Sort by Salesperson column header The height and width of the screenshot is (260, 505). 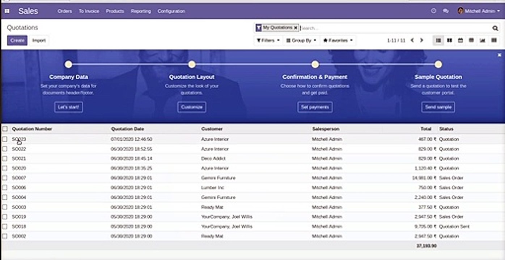coord(326,129)
